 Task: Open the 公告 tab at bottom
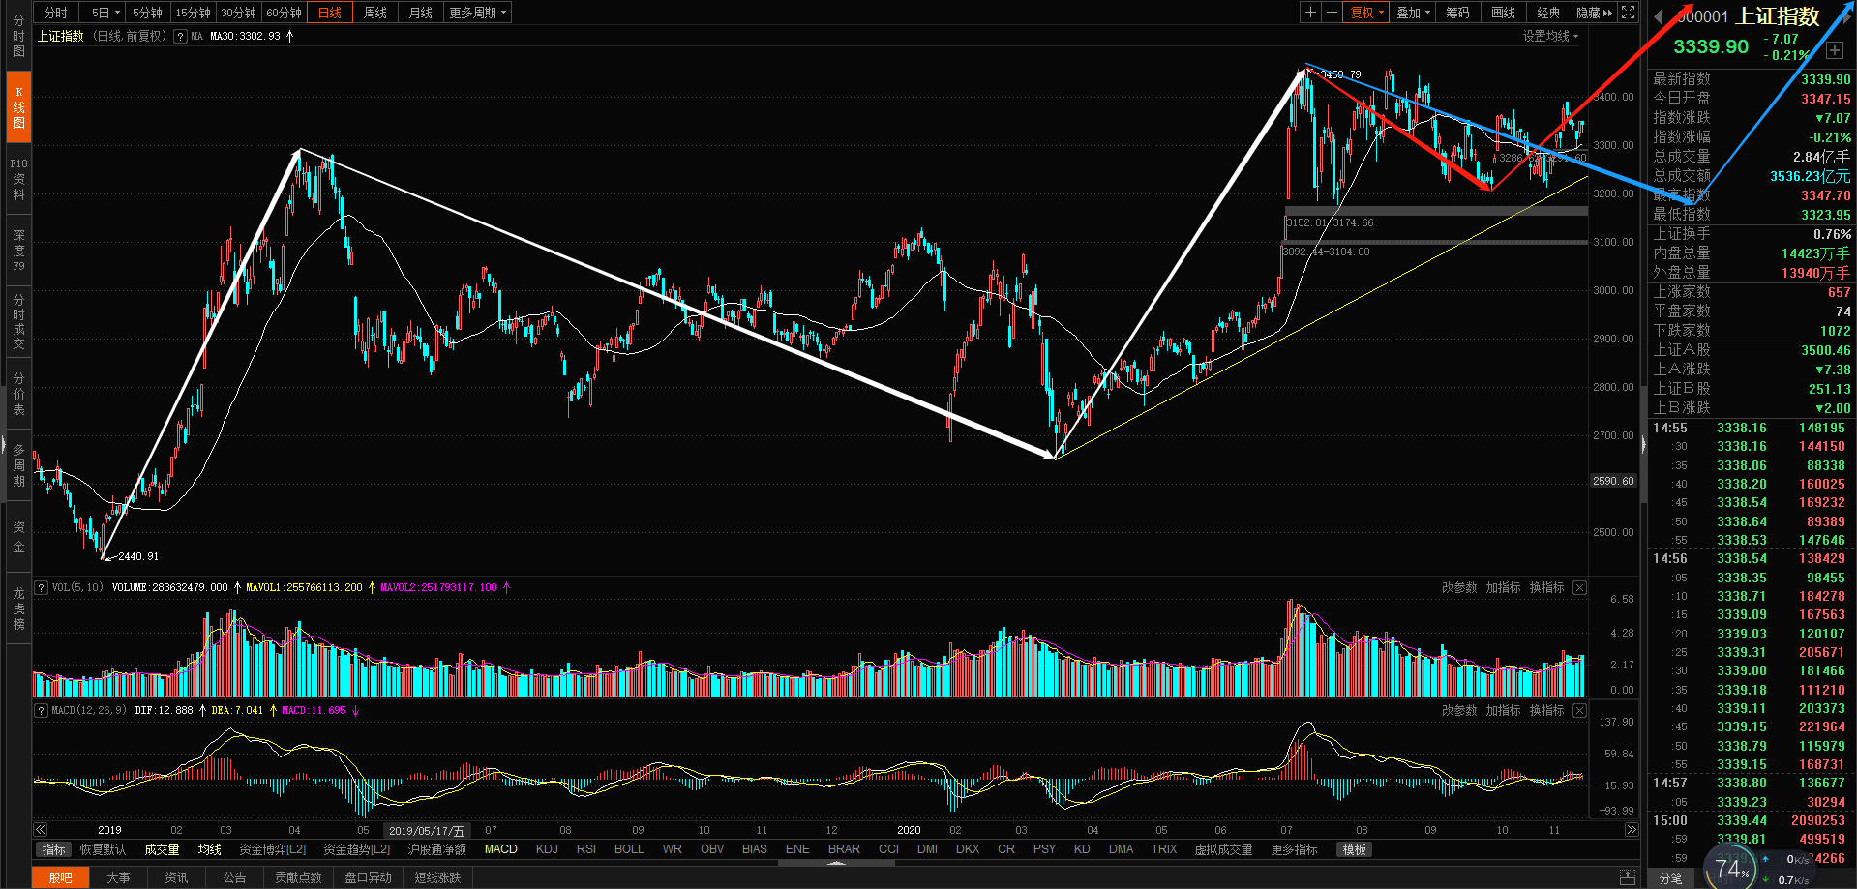click(234, 877)
